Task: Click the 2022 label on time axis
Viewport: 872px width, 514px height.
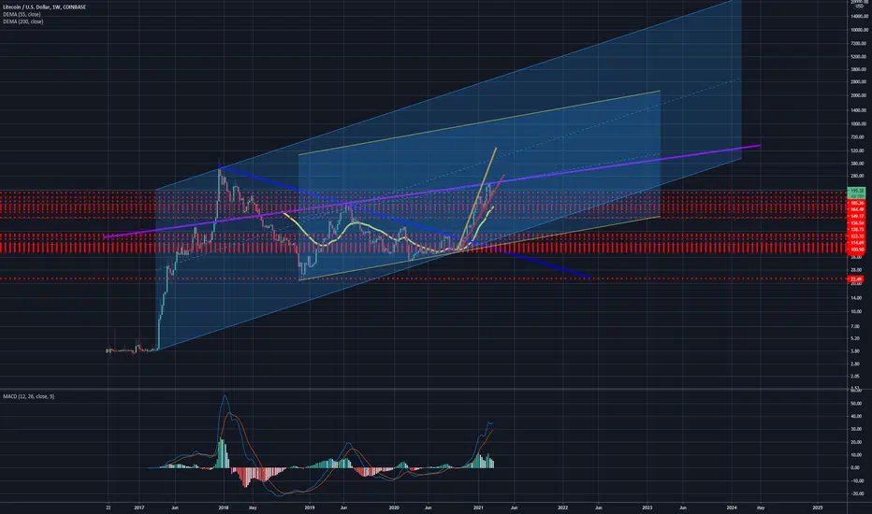Action: coord(563,507)
